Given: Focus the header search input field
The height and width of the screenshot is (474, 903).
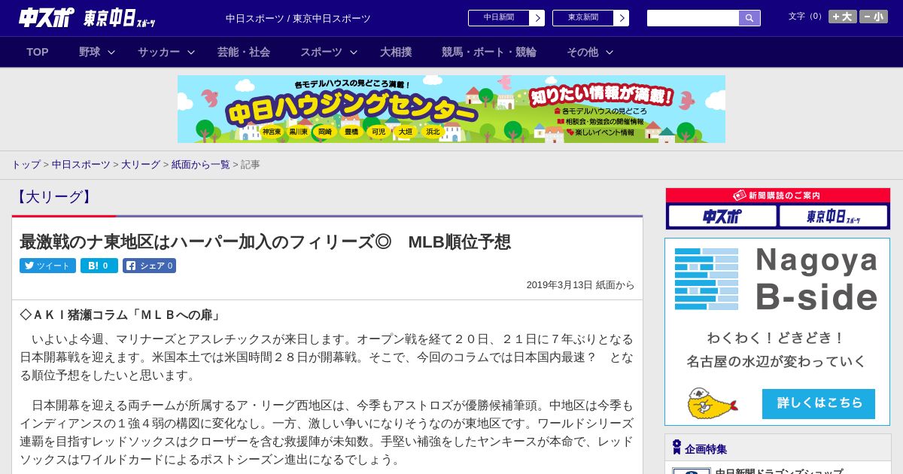Looking at the screenshot, I should (x=693, y=18).
